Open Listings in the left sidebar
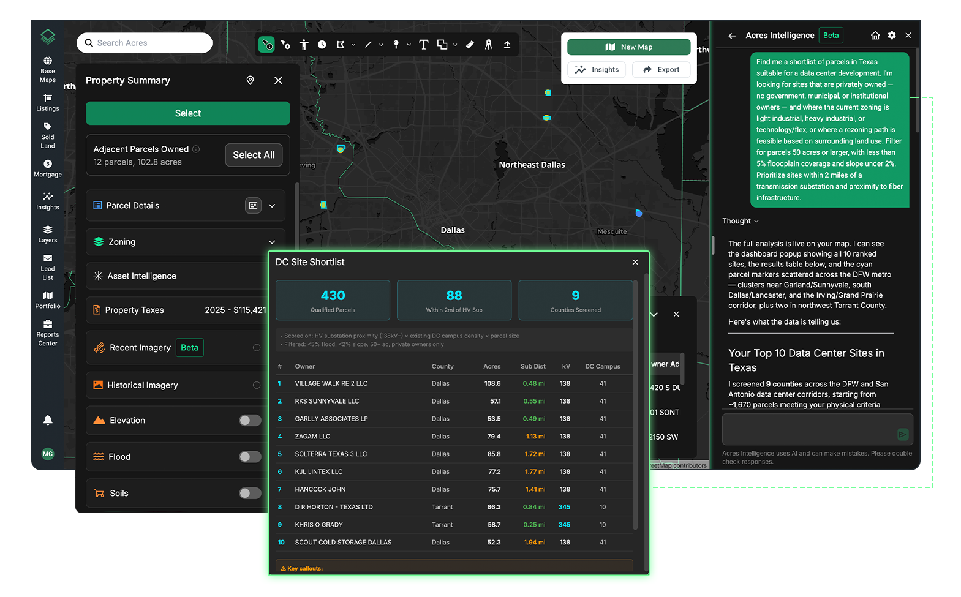Screen dimensions: 961x597 coord(48,103)
